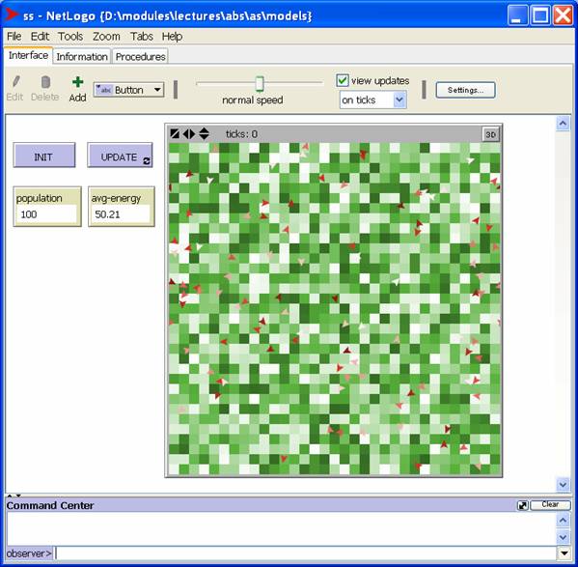Click the vertical arrows icon in view header
Image resolution: width=578 pixels, height=567 pixels.
click(204, 133)
